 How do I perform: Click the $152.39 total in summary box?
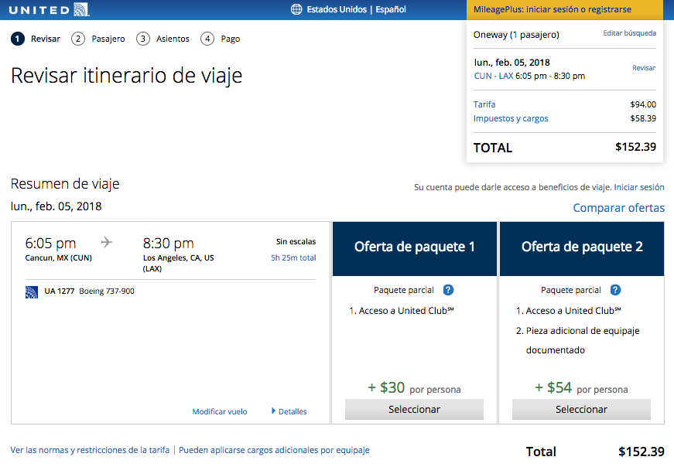pyautogui.click(x=636, y=147)
